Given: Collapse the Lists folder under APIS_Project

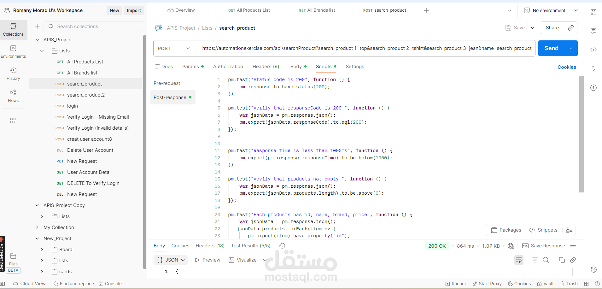Looking at the screenshot, I should [x=42, y=51].
